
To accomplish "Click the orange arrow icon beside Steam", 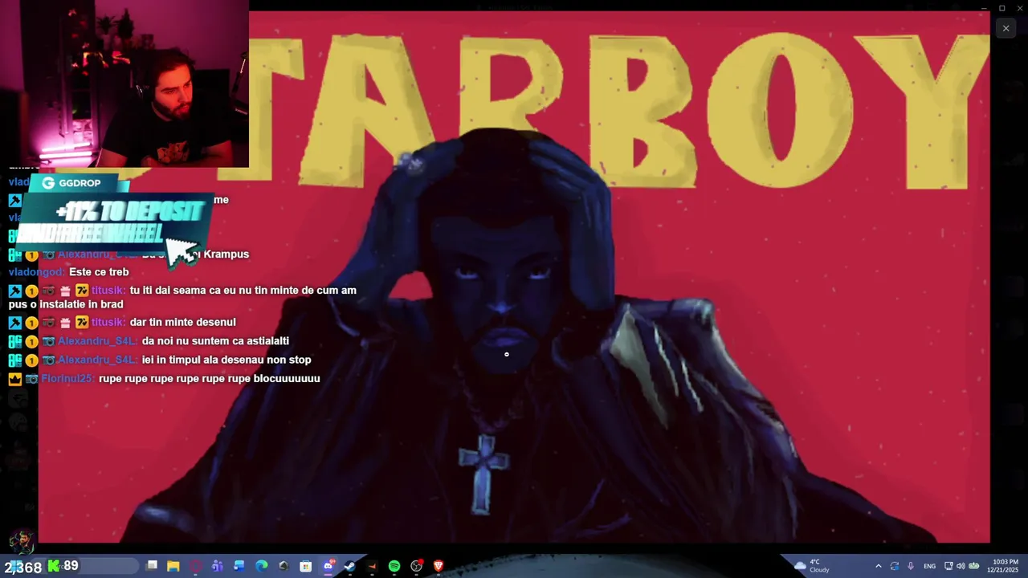I will click(372, 566).
